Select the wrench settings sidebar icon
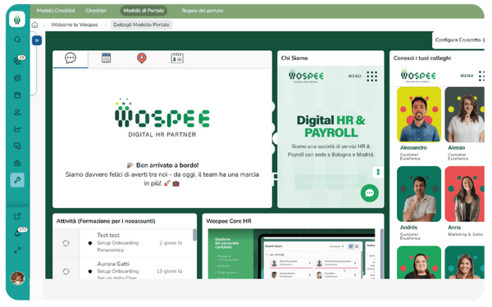The height and width of the screenshot is (307, 492). pos(17,180)
